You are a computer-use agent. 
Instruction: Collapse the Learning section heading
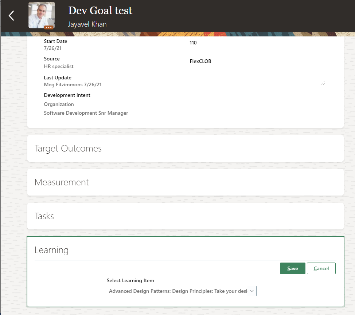click(x=51, y=250)
